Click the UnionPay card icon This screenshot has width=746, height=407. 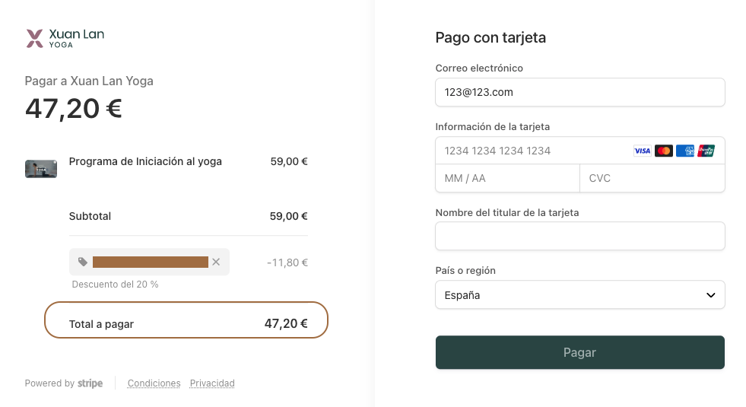coord(706,151)
